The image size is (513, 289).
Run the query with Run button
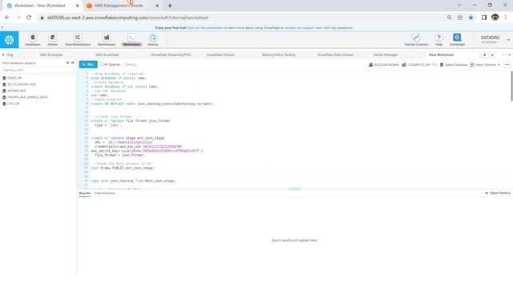(x=88, y=64)
